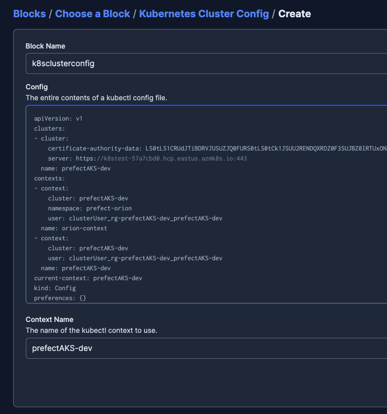387x414 pixels.
Task: Open the Blocks breadcrumb link
Action: click(x=29, y=14)
